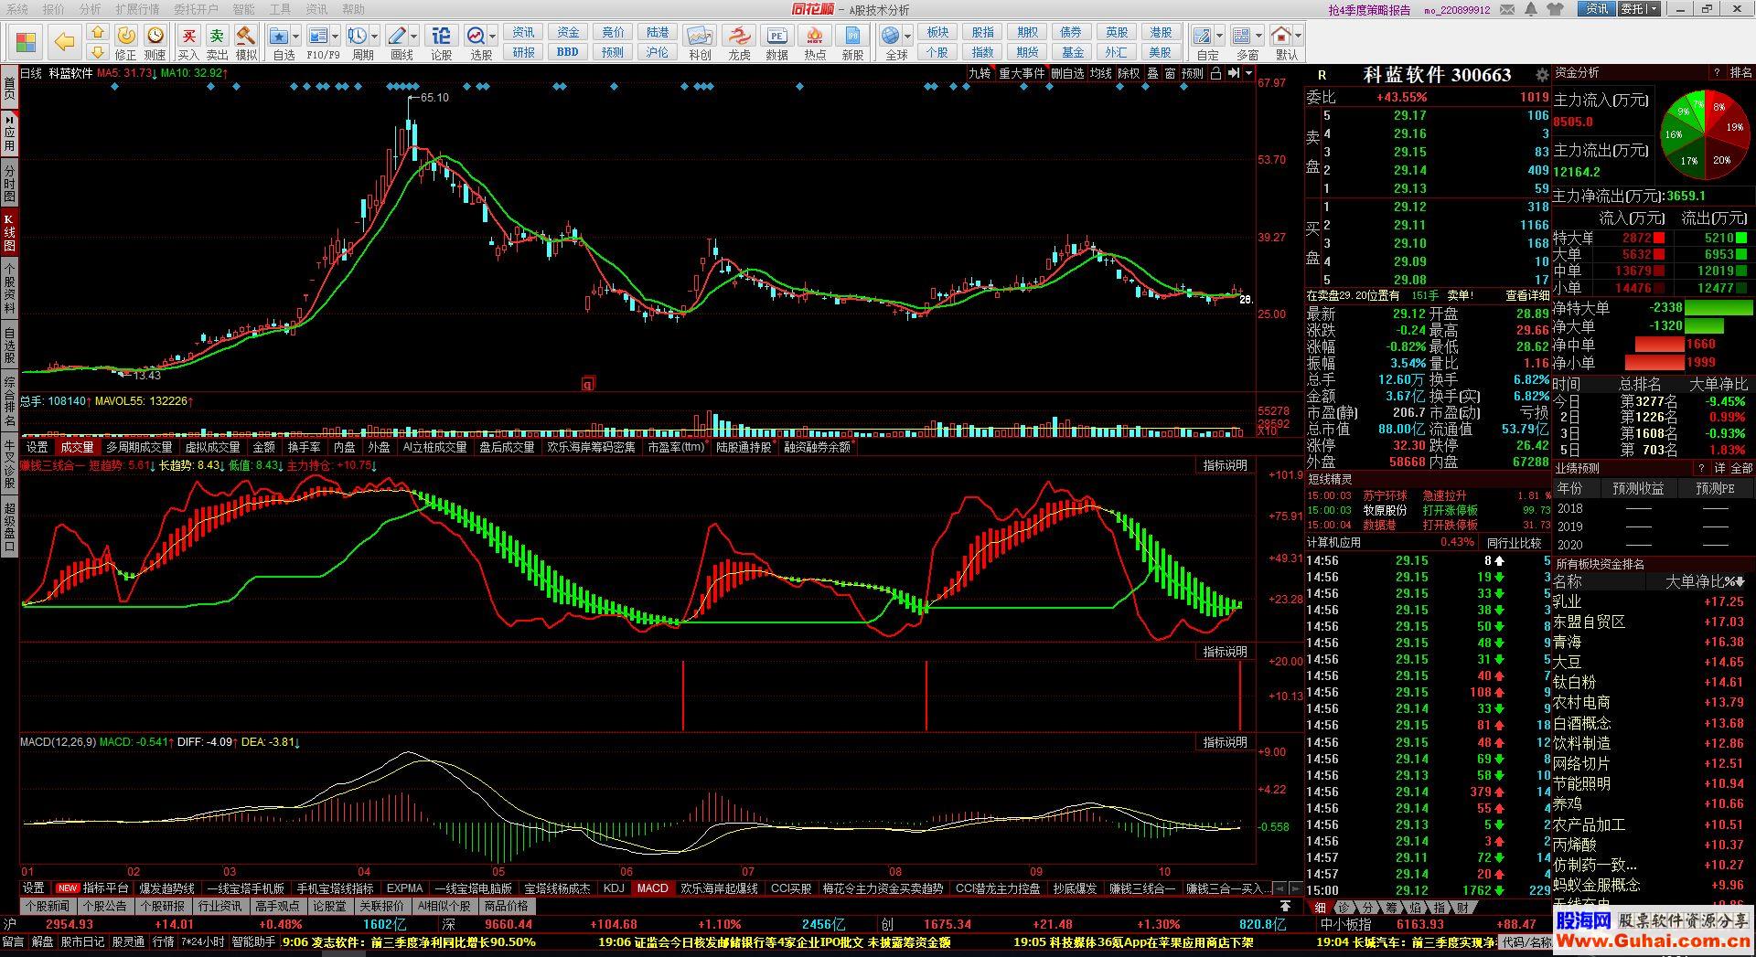Toggle the 窗 window option on chart bar
Screen dimensions: 1756x957
[x=1170, y=73]
